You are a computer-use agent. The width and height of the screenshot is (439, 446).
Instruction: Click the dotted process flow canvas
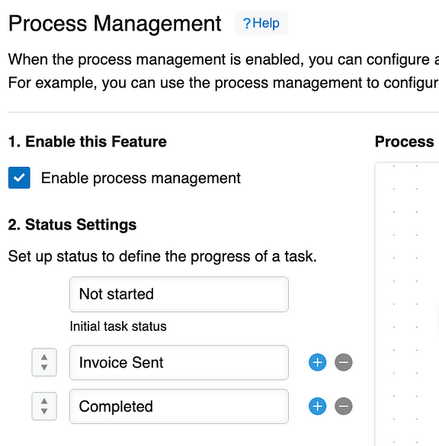click(407, 303)
